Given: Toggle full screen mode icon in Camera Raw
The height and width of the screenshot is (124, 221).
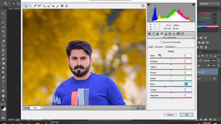Looking at the screenshot, I should pos(143,6).
